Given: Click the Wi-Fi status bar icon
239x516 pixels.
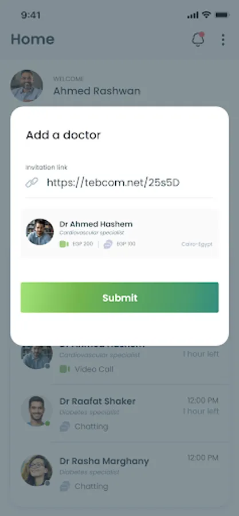Looking at the screenshot, I should click(x=206, y=15).
